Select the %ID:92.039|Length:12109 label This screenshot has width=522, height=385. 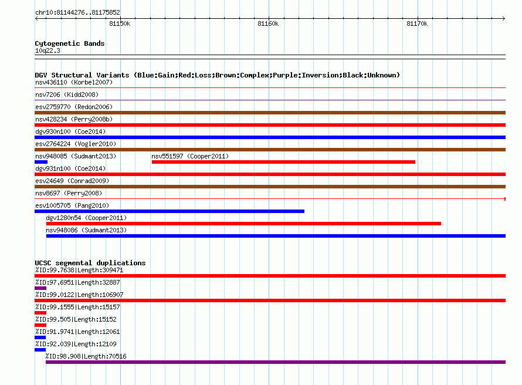pyautogui.click(x=76, y=344)
